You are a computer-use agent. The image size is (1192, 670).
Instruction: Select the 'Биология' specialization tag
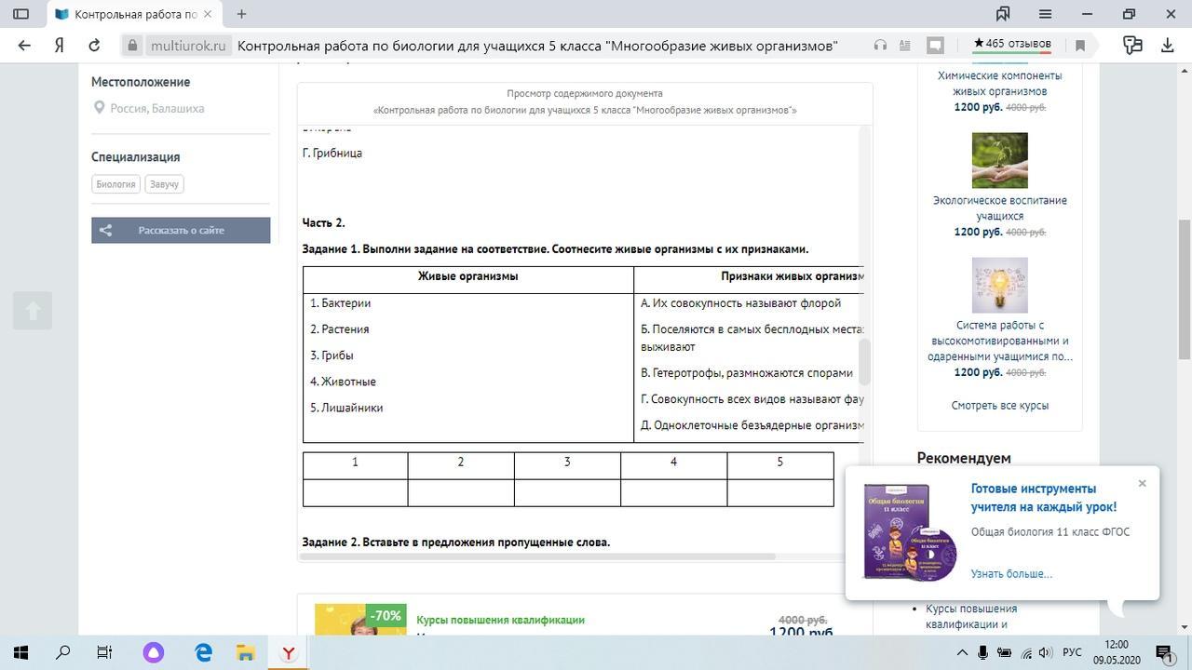[x=116, y=184]
